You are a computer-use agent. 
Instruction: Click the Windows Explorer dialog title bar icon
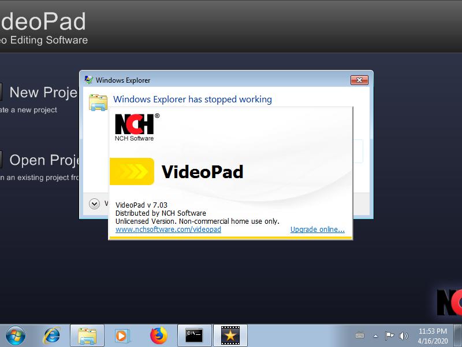click(89, 80)
